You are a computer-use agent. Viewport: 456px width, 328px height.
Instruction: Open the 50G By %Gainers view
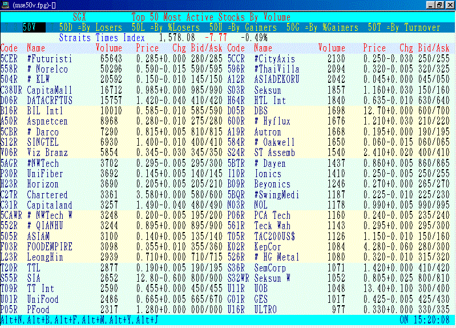(322, 27)
